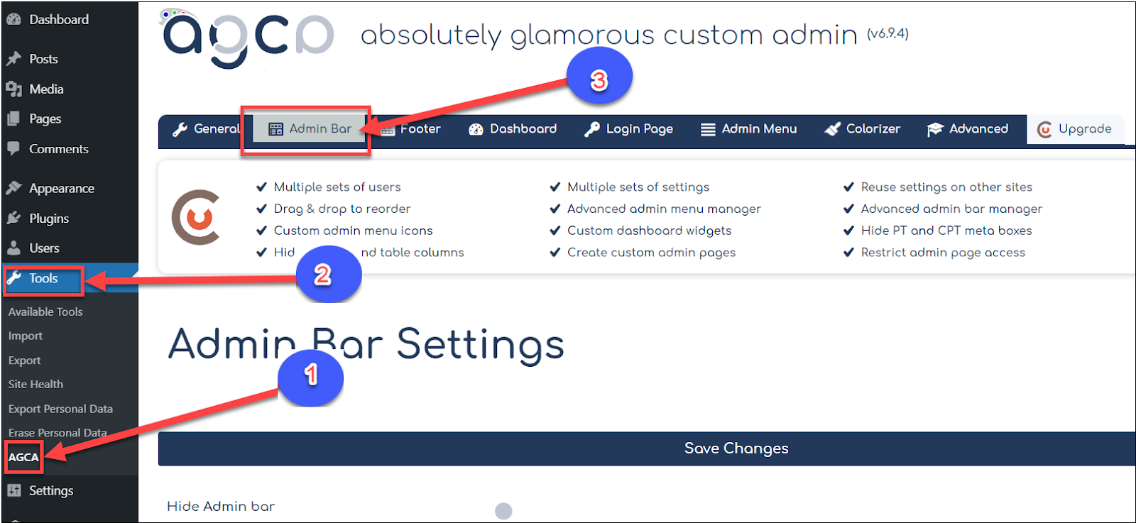
Task: Open the Upgrade tab
Action: pos(1075,129)
